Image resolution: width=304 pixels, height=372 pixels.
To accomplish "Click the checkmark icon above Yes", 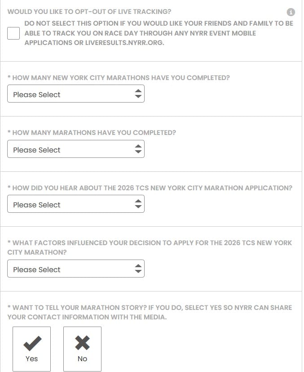I will pyautogui.click(x=32, y=343).
